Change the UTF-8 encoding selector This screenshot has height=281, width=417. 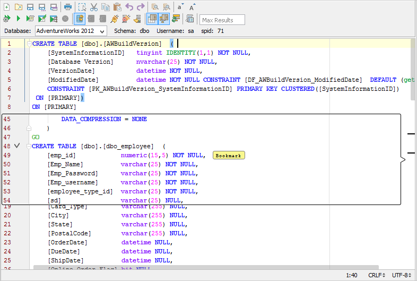click(x=402, y=275)
